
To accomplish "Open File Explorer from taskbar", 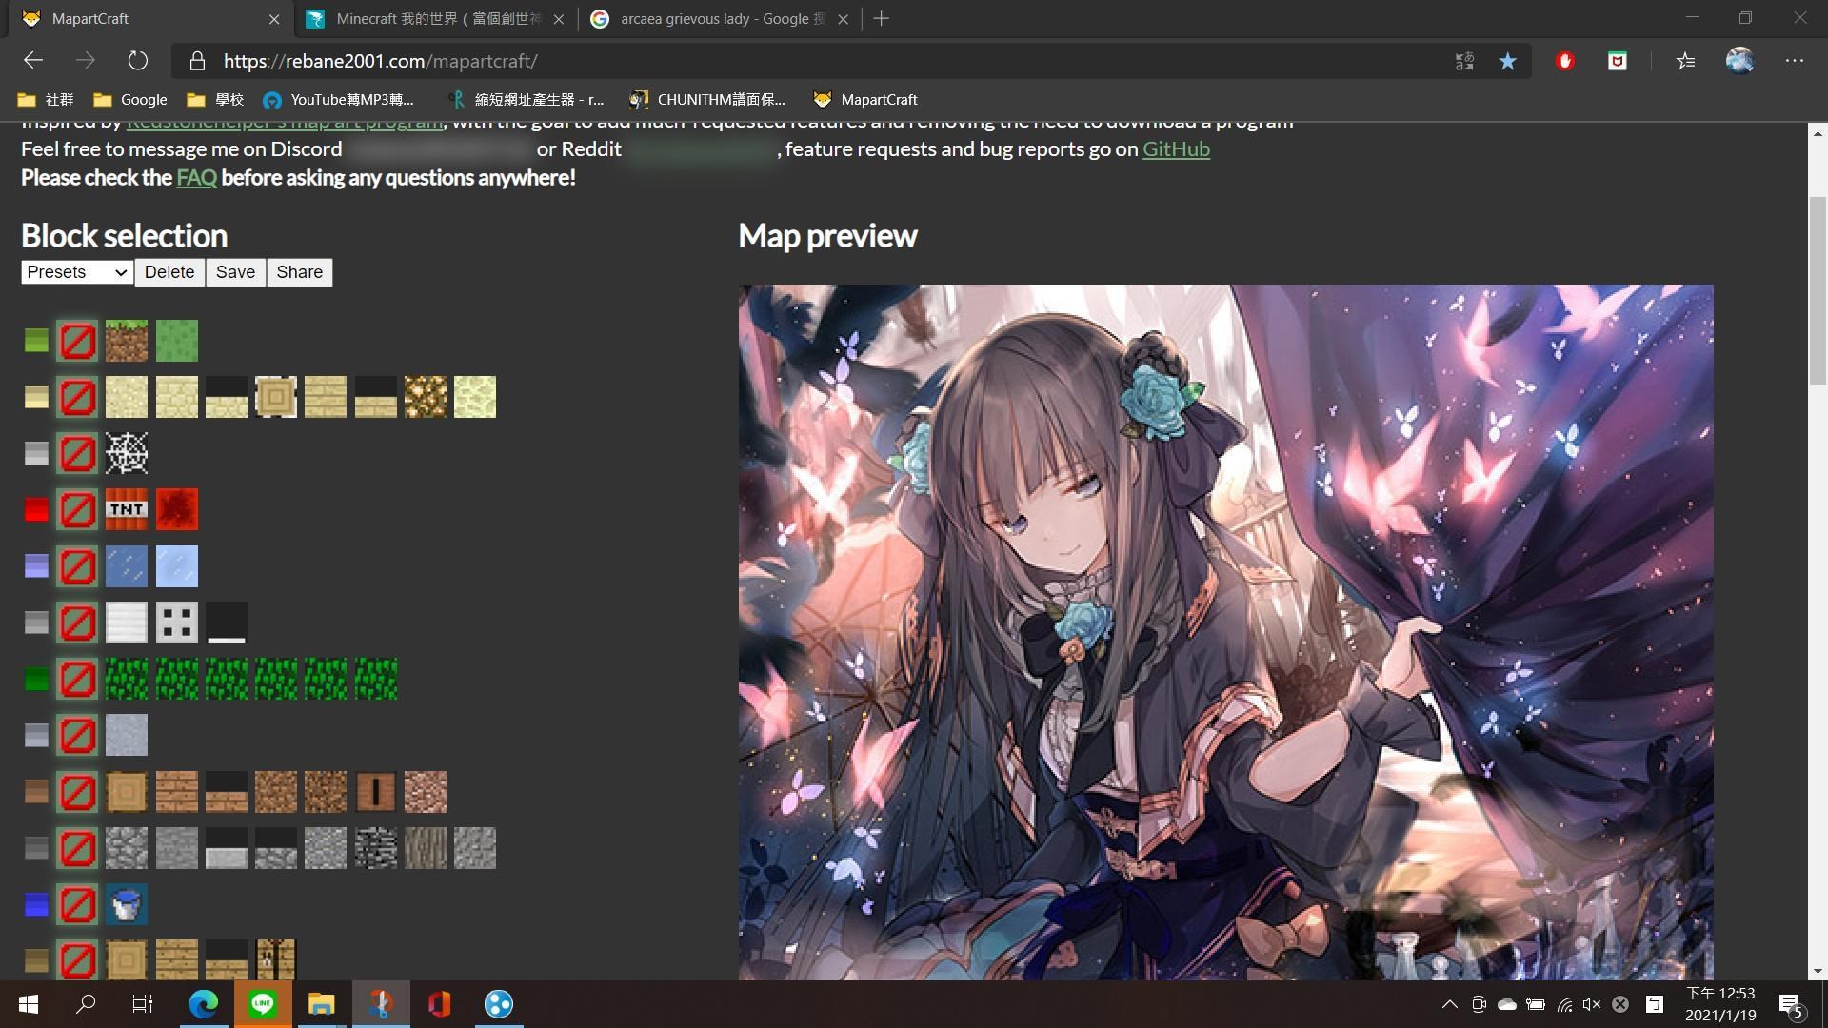I will [322, 1004].
